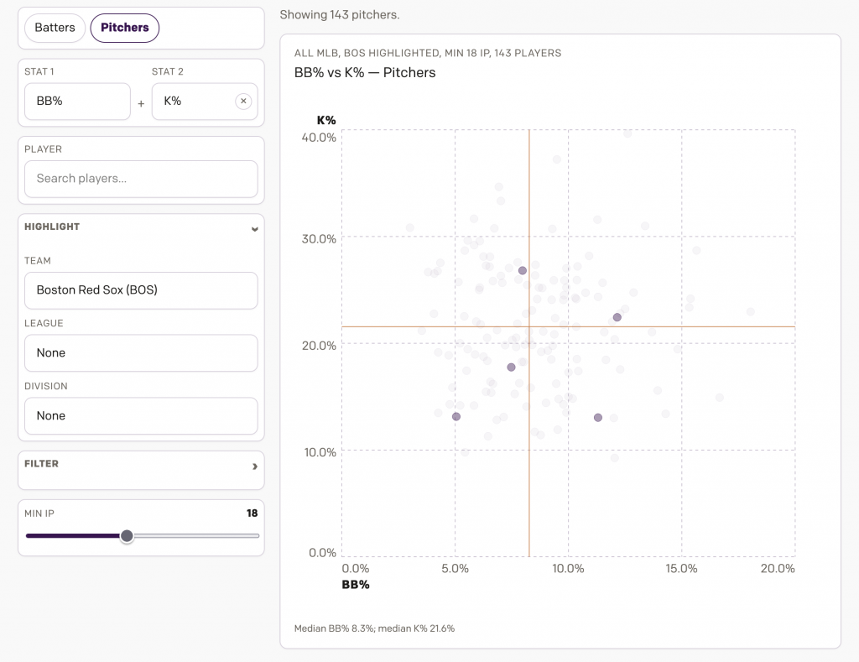This screenshot has height=662, width=859.
Task: Collapse the Highlight section chevron
Action: tap(254, 227)
